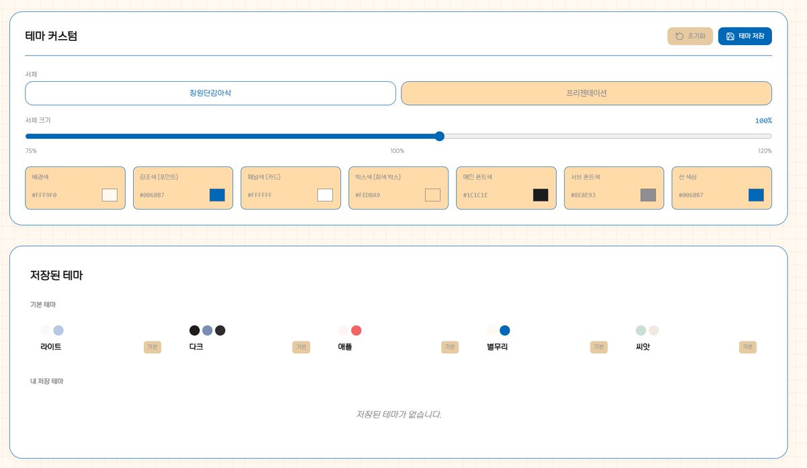This screenshot has width=807, height=468.
Task: Open the 서브 폰트색 color swatch
Action: tap(648, 195)
